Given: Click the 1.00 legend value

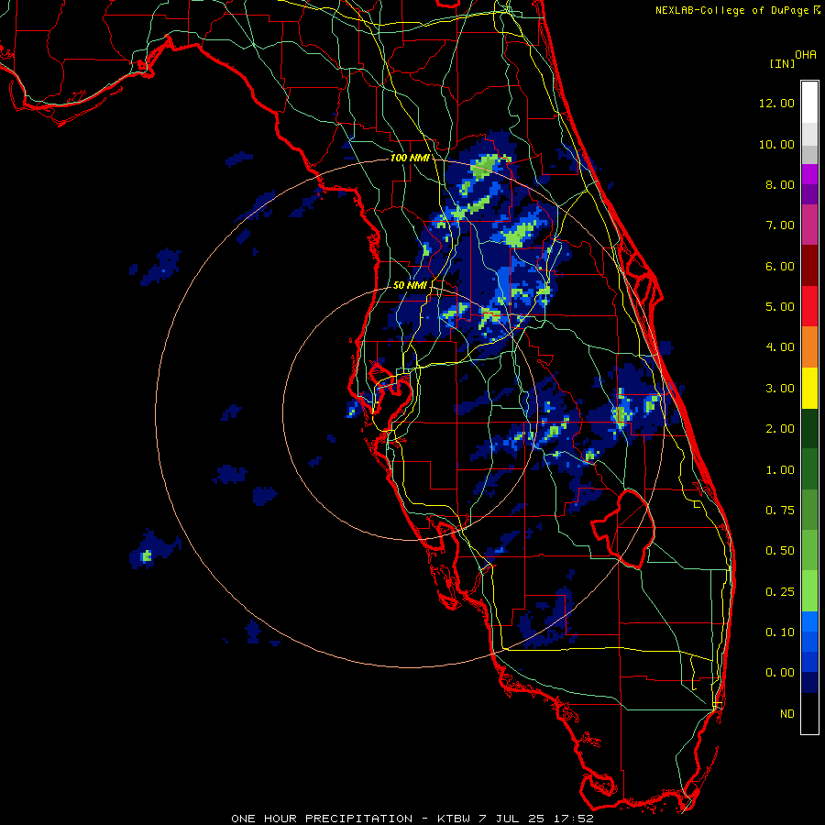Looking at the screenshot, I should click(780, 470).
